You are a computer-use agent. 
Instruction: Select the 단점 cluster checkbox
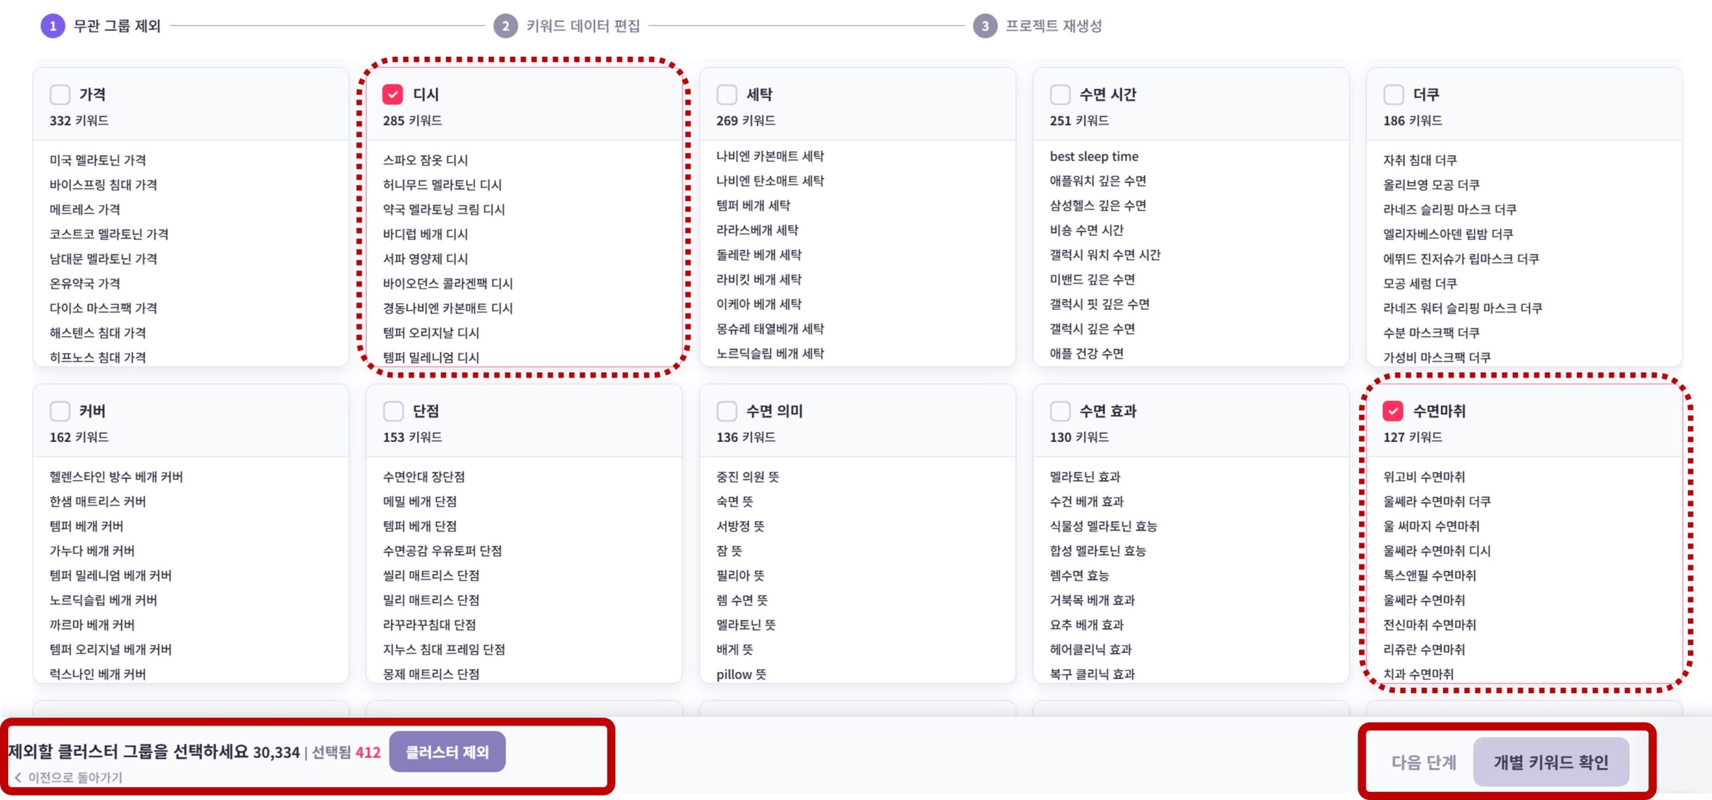(x=393, y=411)
